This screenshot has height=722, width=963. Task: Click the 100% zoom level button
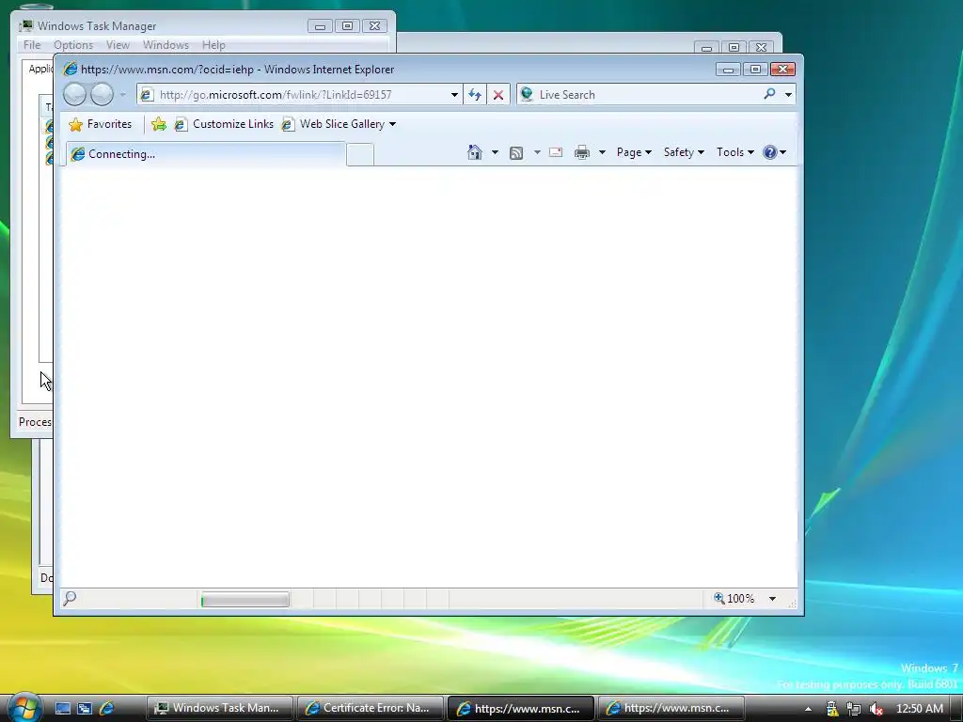[x=734, y=599]
